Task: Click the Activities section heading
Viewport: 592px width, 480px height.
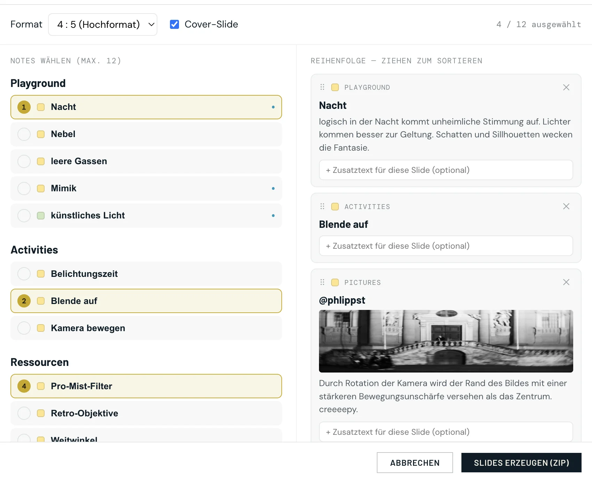Action: tap(34, 250)
